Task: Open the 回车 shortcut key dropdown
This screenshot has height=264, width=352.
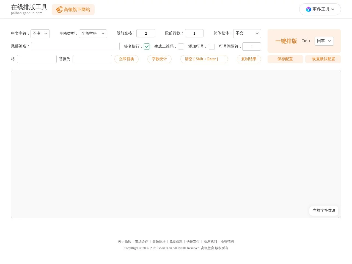Action: click(324, 41)
